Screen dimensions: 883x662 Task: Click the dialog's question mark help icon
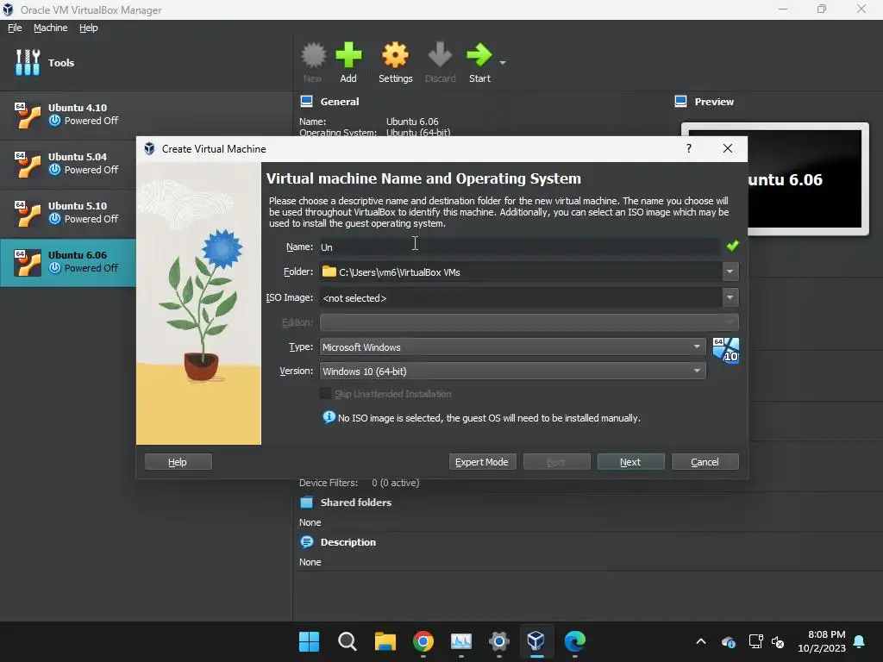(x=689, y=148)
